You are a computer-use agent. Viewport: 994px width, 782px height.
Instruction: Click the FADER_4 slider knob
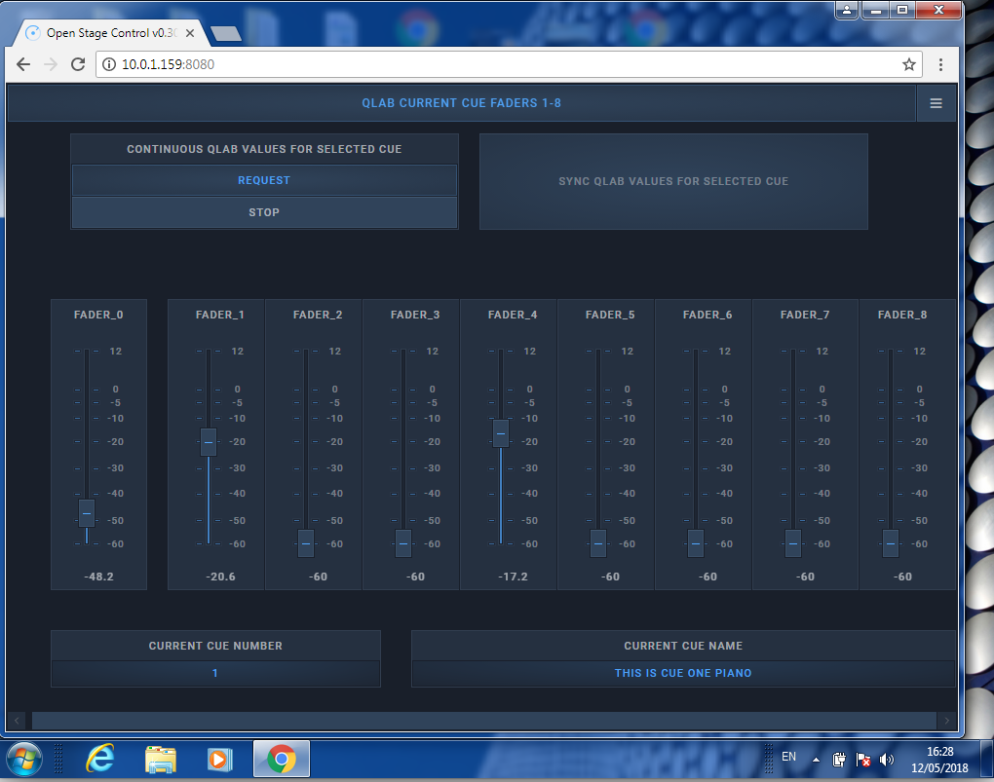(500, 433)
